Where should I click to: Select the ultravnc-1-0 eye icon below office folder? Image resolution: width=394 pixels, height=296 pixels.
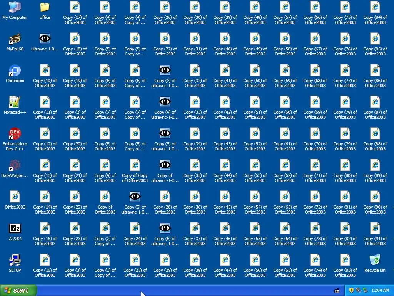45,39
